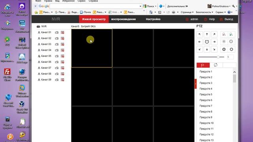Open stream for Канал 01
The width and height of the screenshot is (253, 142).
point(57,32)
